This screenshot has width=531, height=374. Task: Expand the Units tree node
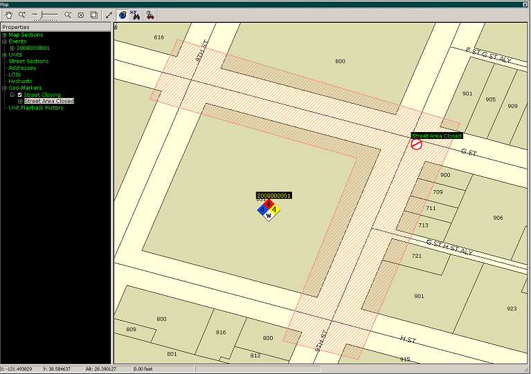(x=4, y=55)
